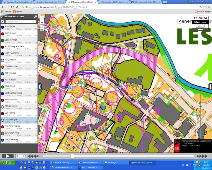Click the address bar URL
This screenshot has height=170, width=212.
[56, 7]
